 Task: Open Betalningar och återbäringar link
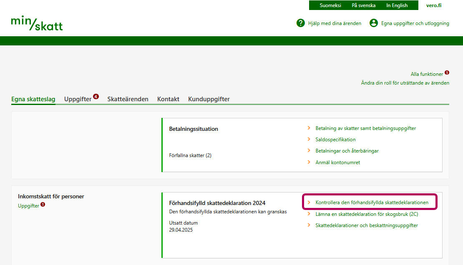[x=347, y=151]
